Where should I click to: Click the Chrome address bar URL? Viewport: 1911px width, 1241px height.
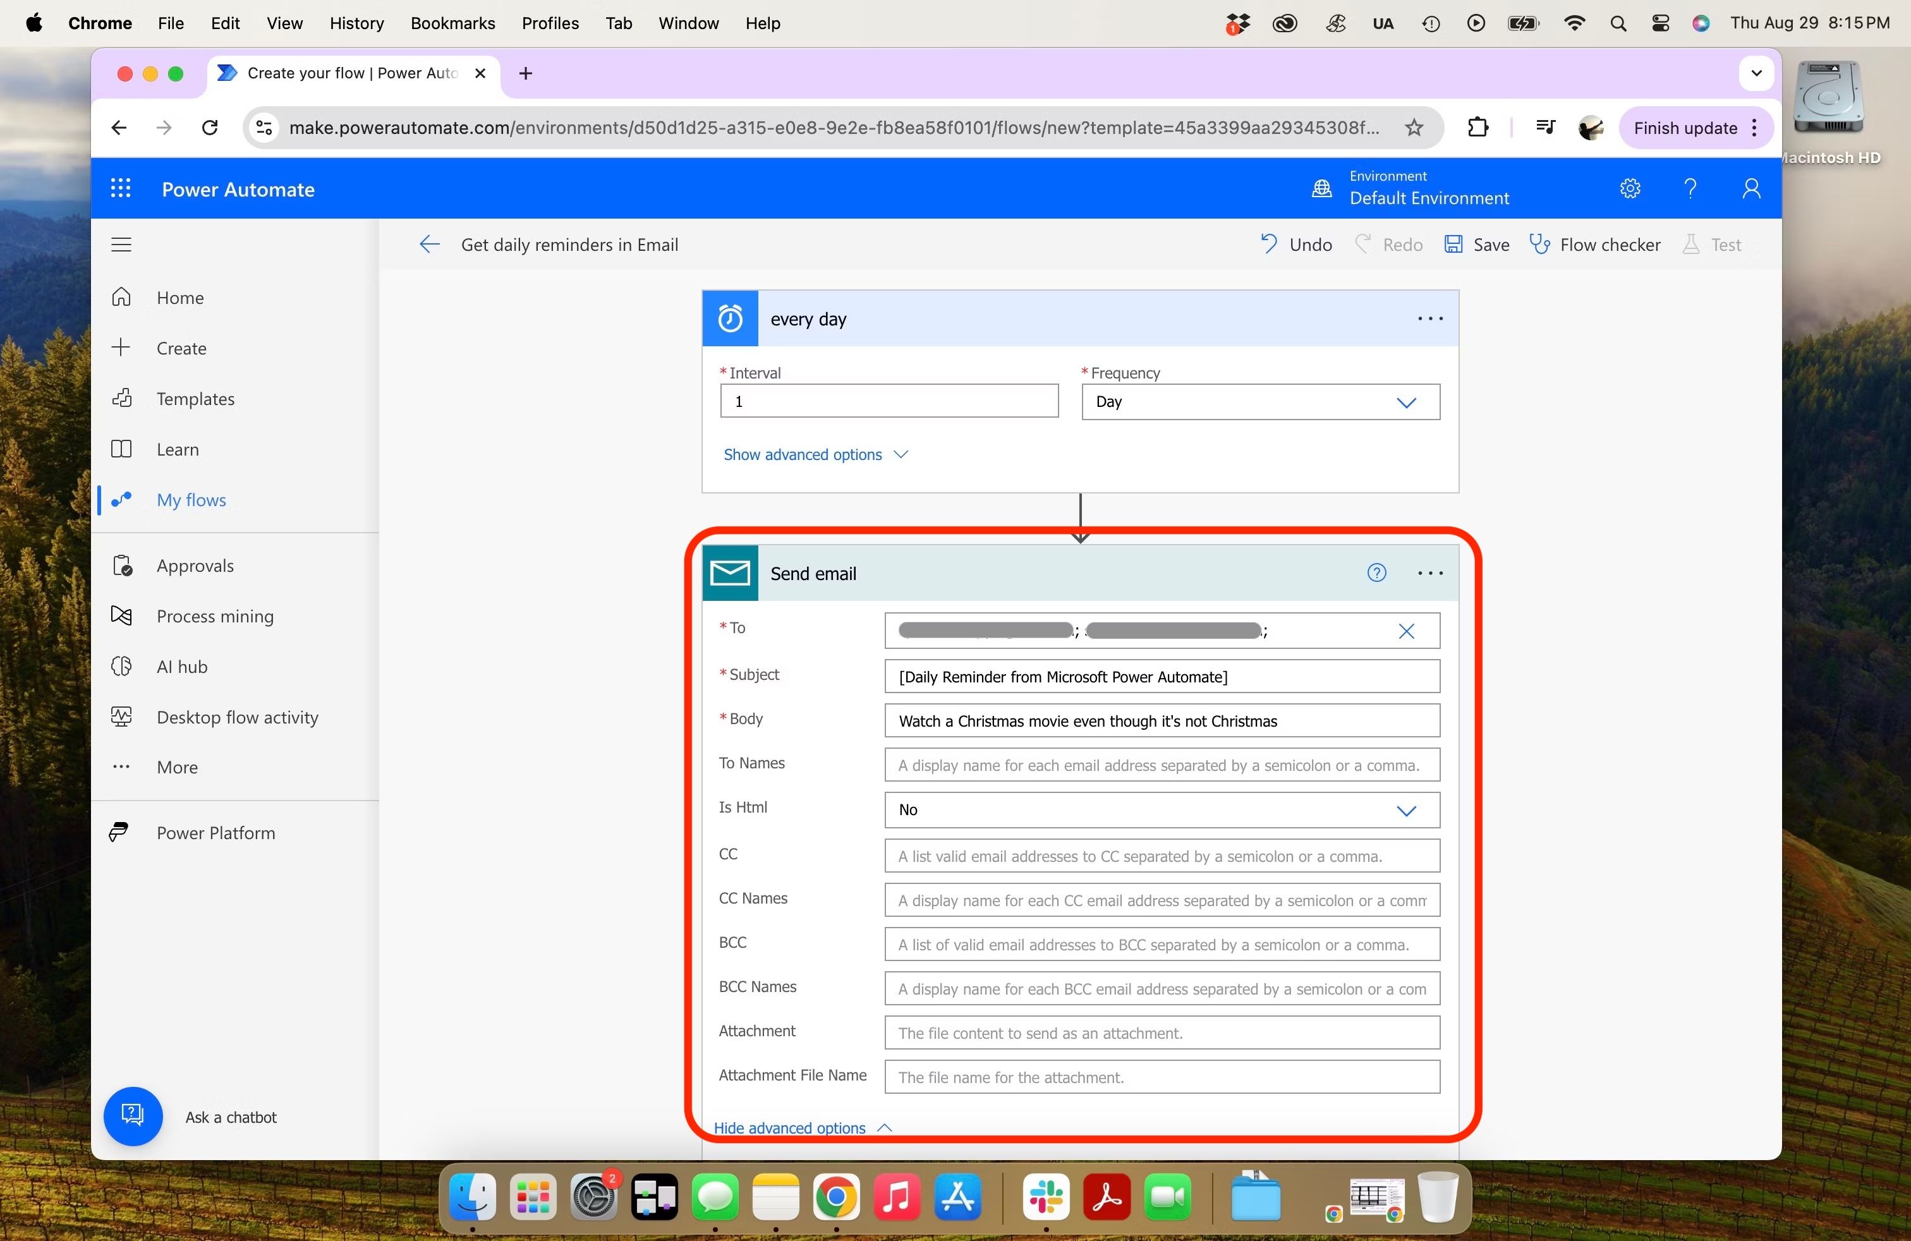point(834,128)
